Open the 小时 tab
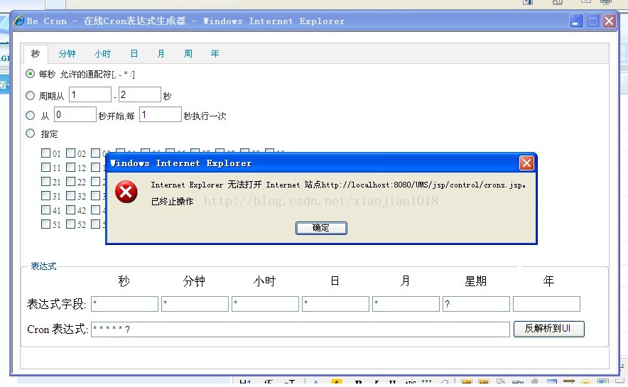Viewport: 628px width, 387px height. (x=102, y=54)
